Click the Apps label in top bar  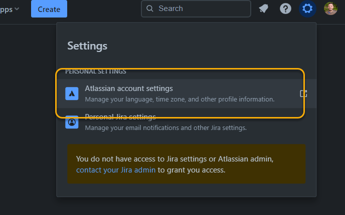pos(6,9)
